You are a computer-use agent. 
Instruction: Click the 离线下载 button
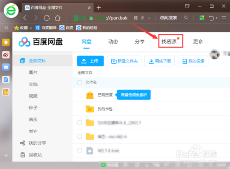pyautogui.click(x=160, y=61)
